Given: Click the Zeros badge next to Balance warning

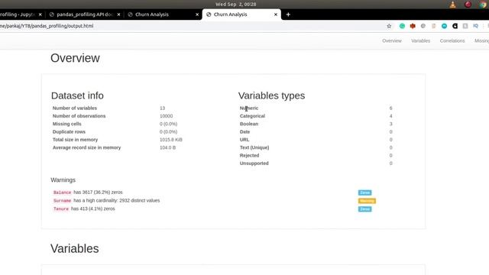Looking at the screenshot, I should [x=364, y=192].
